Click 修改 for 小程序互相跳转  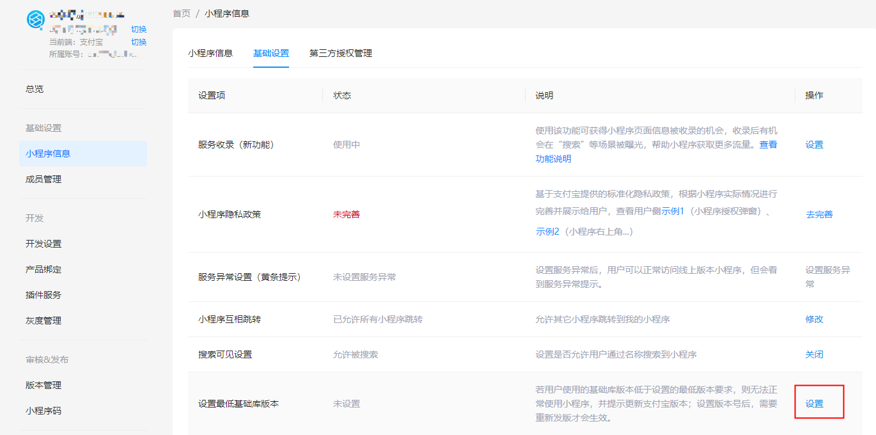(x=814, y=319)
